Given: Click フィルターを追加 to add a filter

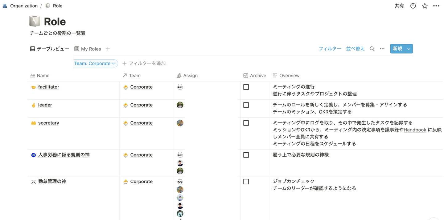Looking at the screenshot, I should click(x=144, y=63).
